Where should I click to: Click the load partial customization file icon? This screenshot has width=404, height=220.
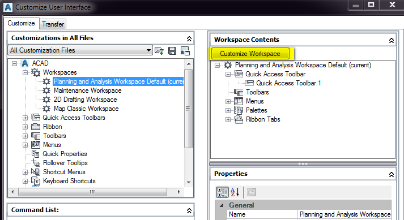pos(159,51)
